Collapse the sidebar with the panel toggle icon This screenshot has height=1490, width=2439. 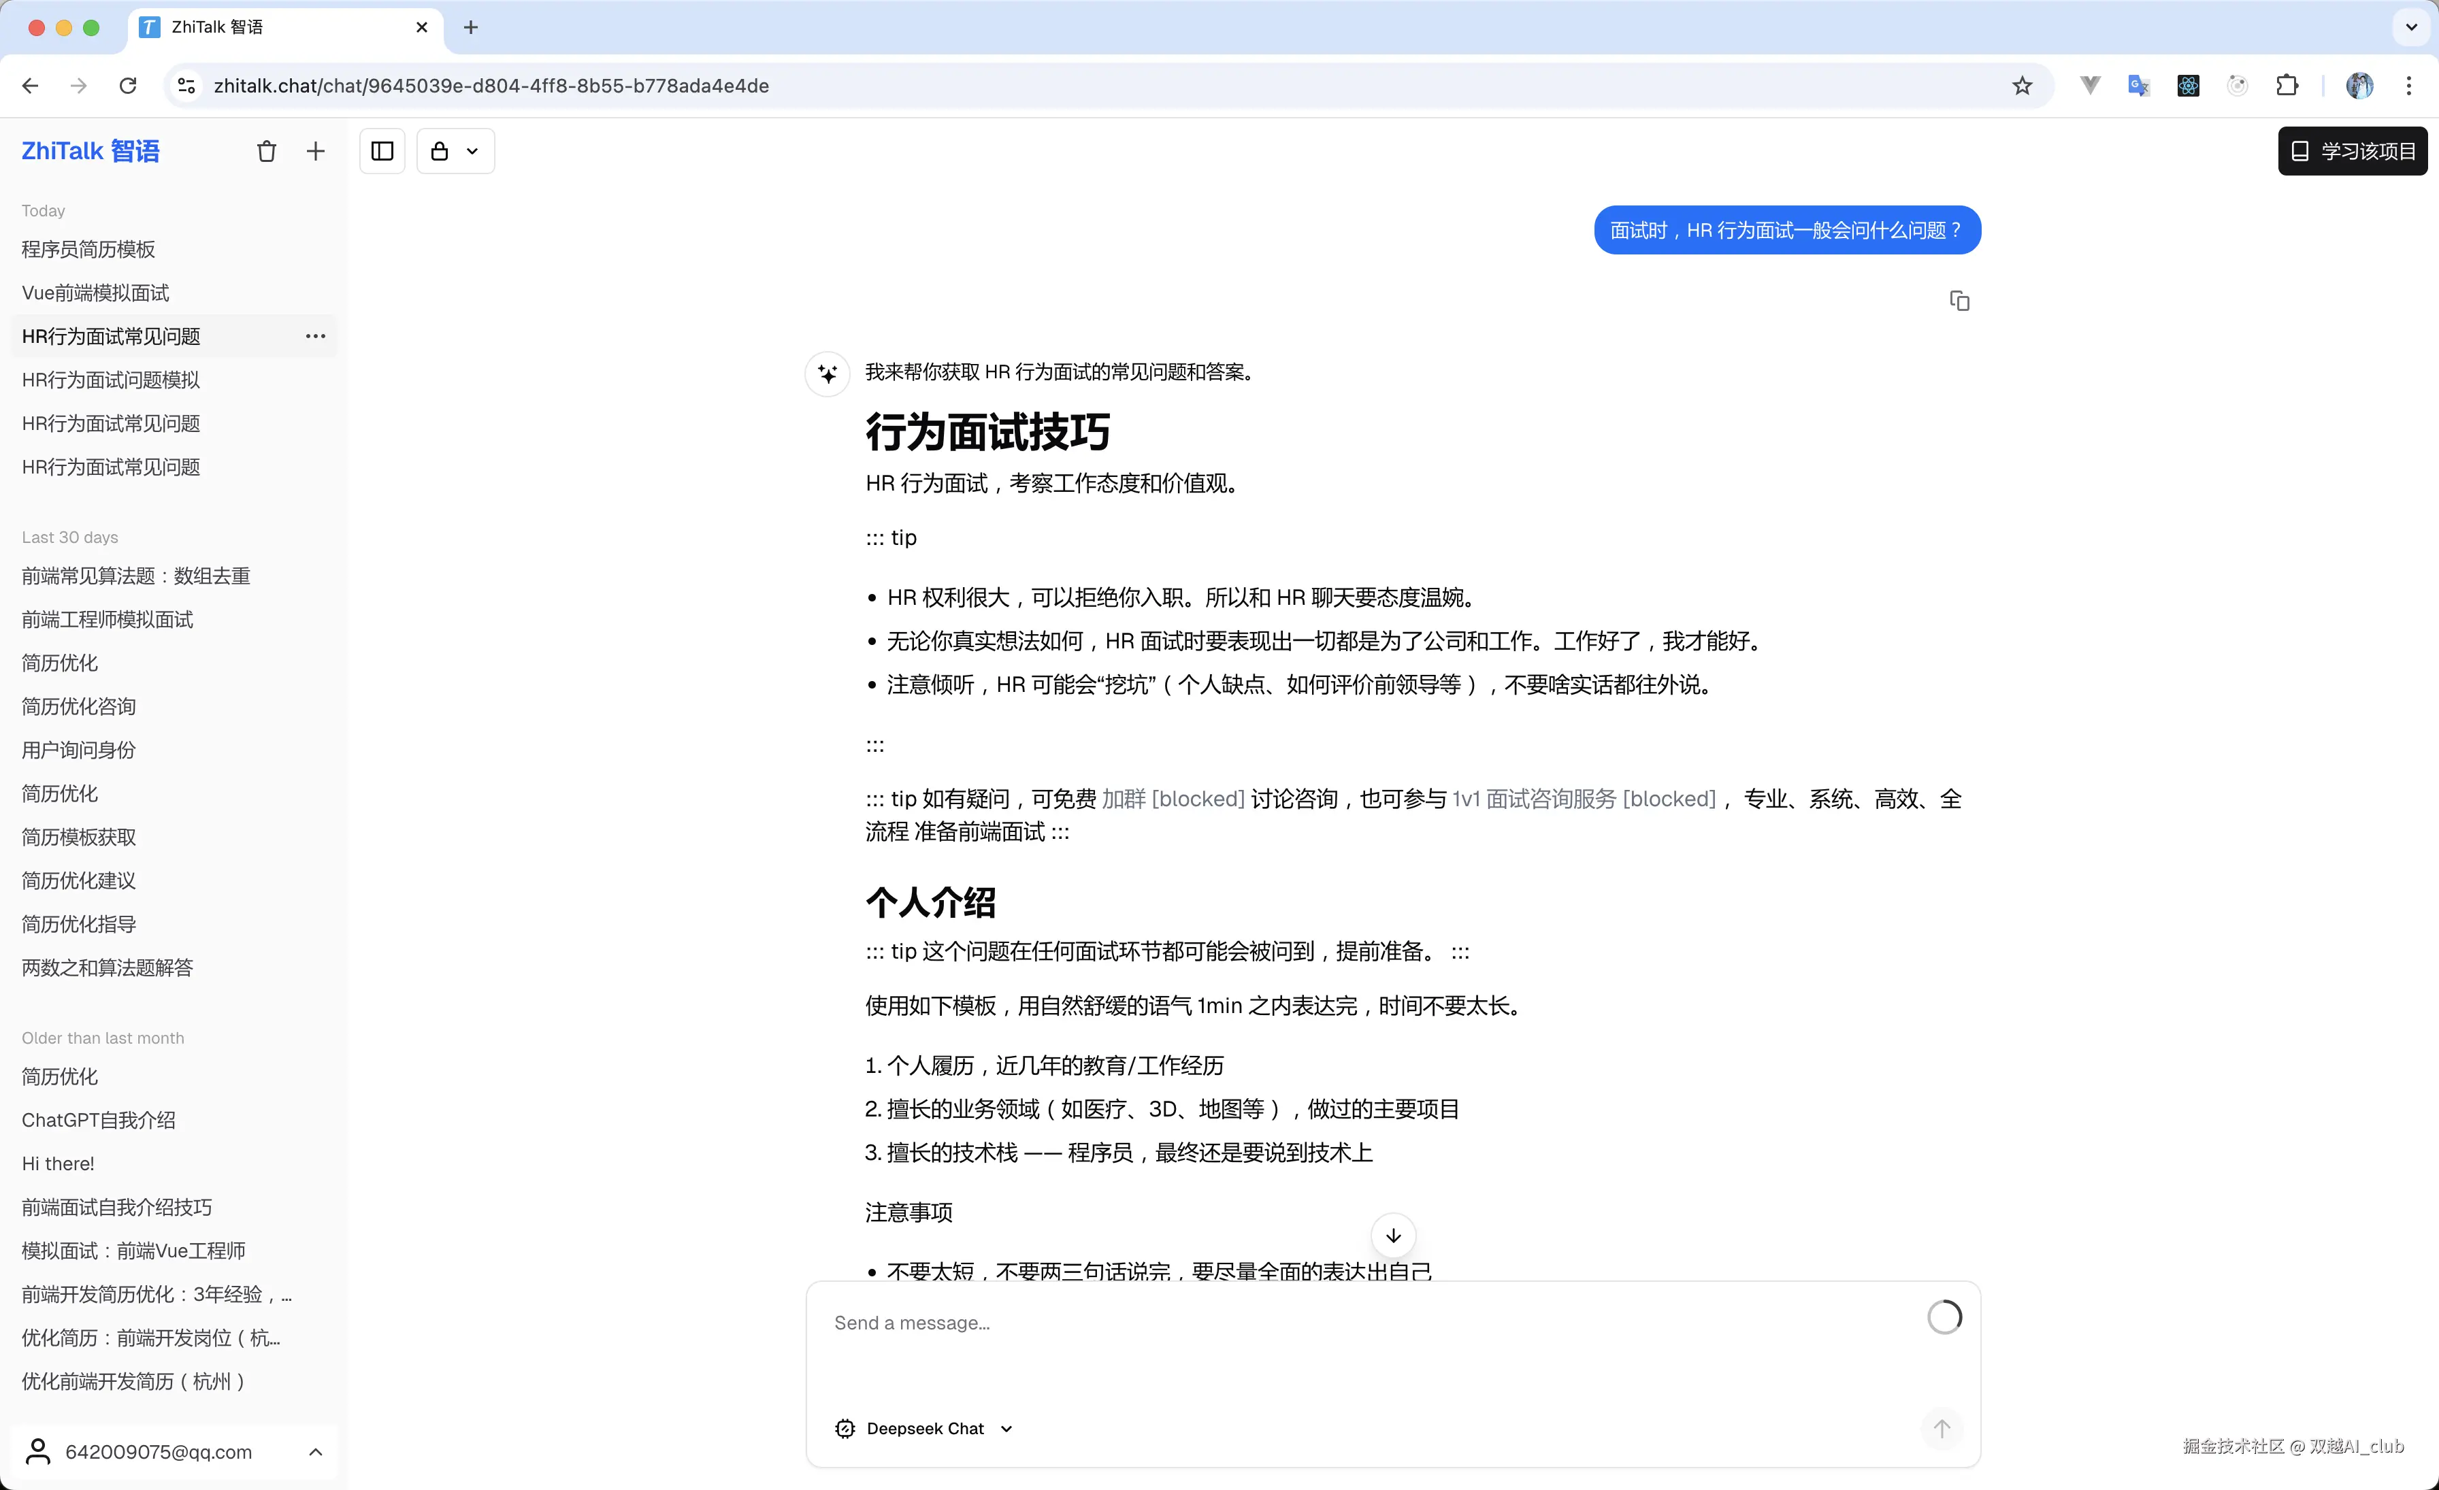click(x=382, y=150)
